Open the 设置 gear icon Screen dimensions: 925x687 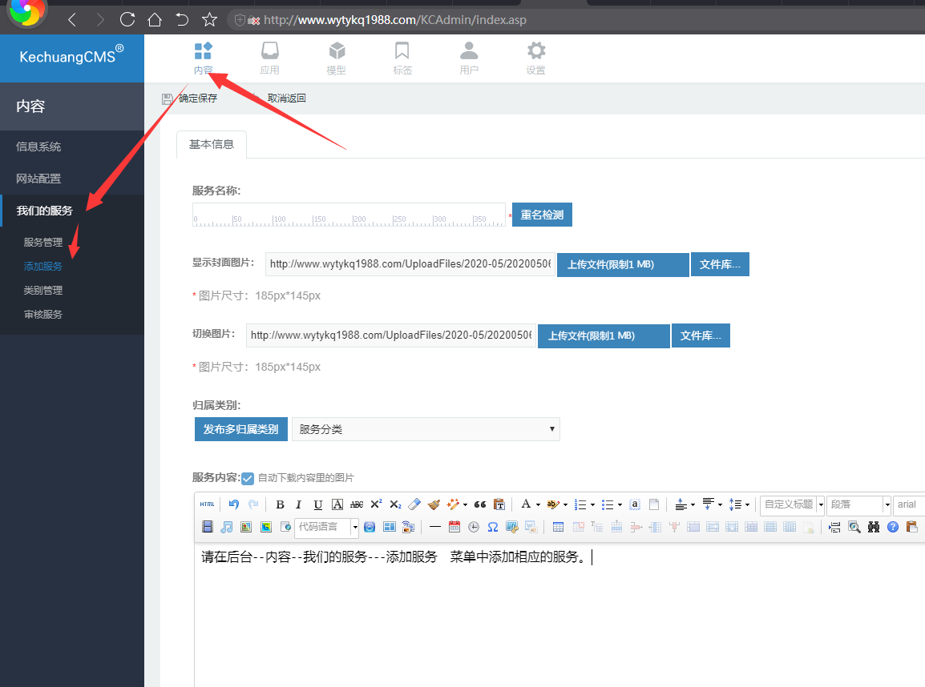535,58
